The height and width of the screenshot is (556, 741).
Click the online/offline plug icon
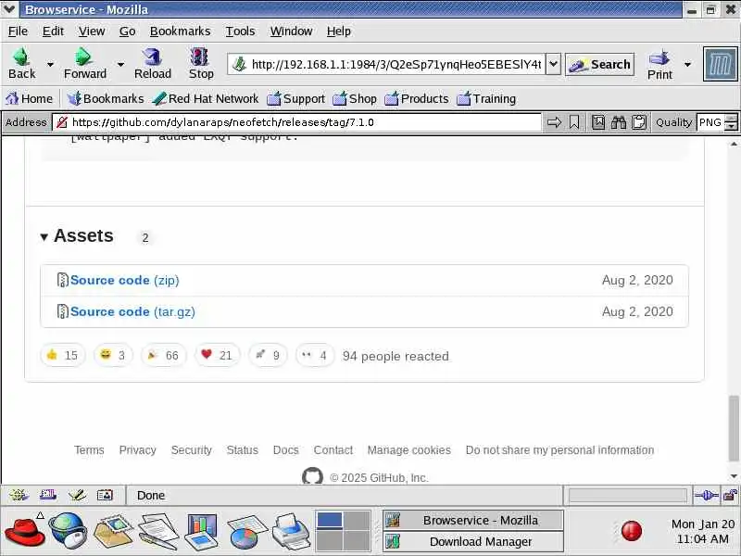[x=706, y=496]
